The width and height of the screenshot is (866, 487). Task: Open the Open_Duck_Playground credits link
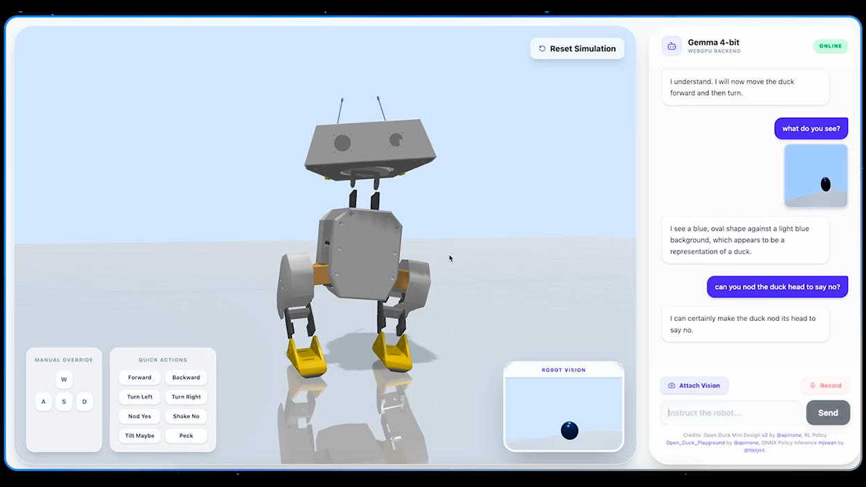(695, 443)
